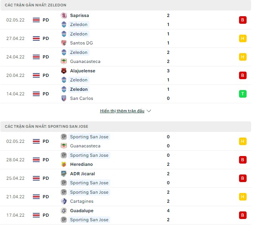
Task: Click the Sporting San Jose section header
Action: click(x=46, y=126)
